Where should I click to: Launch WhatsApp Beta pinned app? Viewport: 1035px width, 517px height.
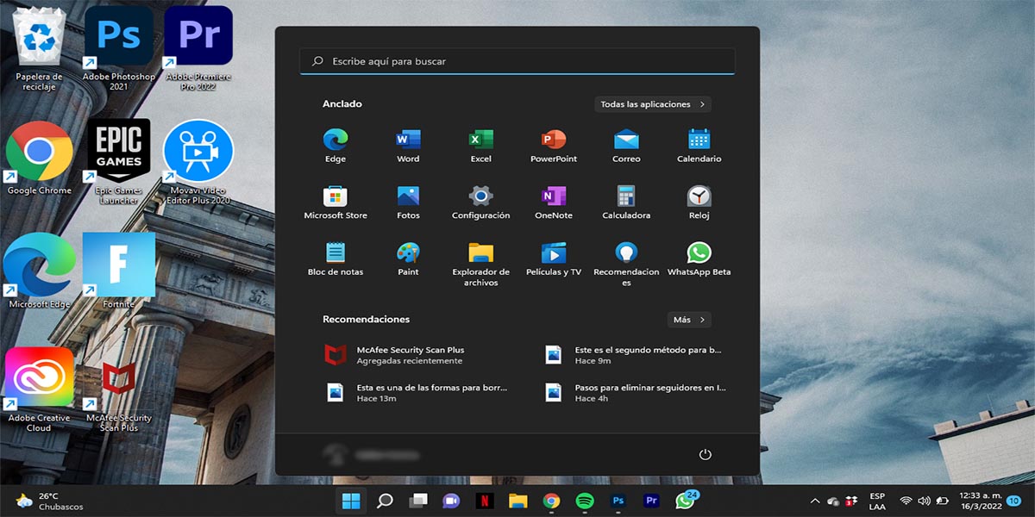click(699, 253)
